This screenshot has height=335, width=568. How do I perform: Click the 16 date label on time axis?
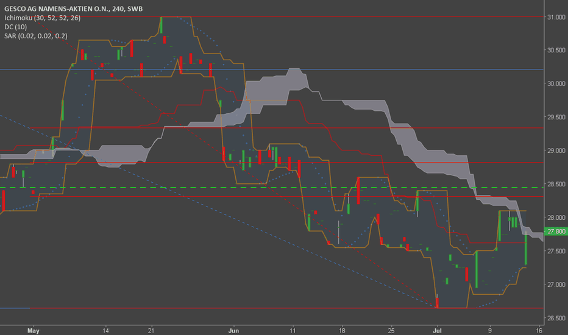click(539, 331)
